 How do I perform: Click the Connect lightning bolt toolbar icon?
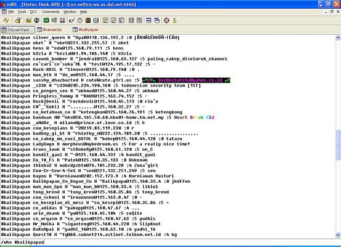click(x=5, y=20)
